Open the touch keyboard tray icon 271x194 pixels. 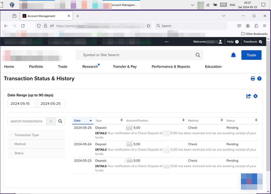tap(223, 5)
